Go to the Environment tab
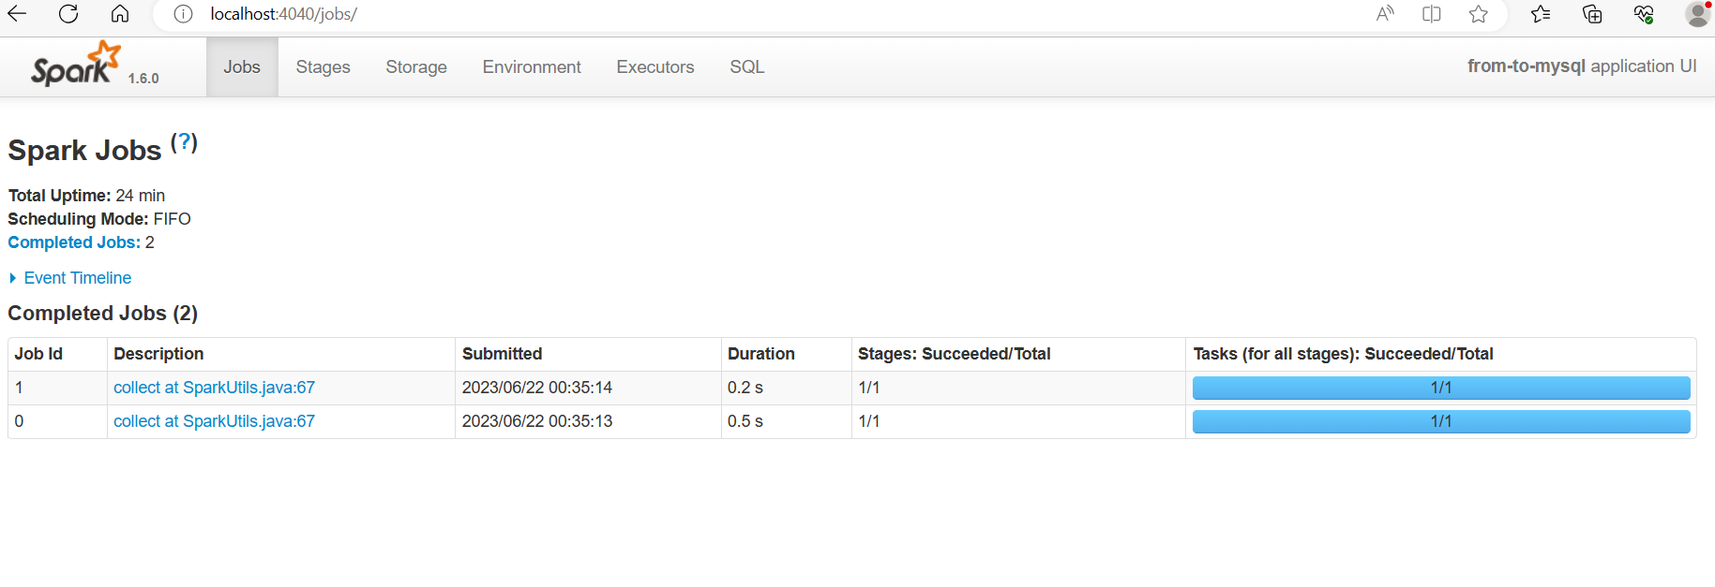Image resolution: width=1715 pixels, height=587 pixels. (x=532, y=66)
